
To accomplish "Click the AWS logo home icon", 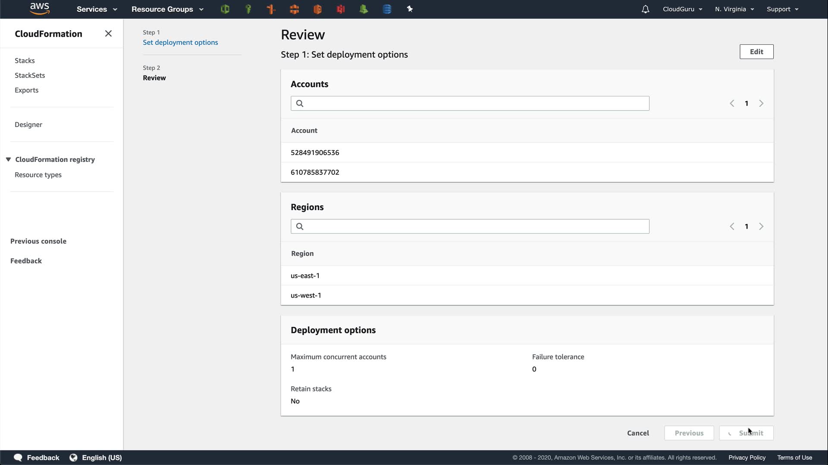I will coord(40,9).
